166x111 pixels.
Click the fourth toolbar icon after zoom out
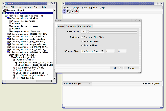point(76,11)
